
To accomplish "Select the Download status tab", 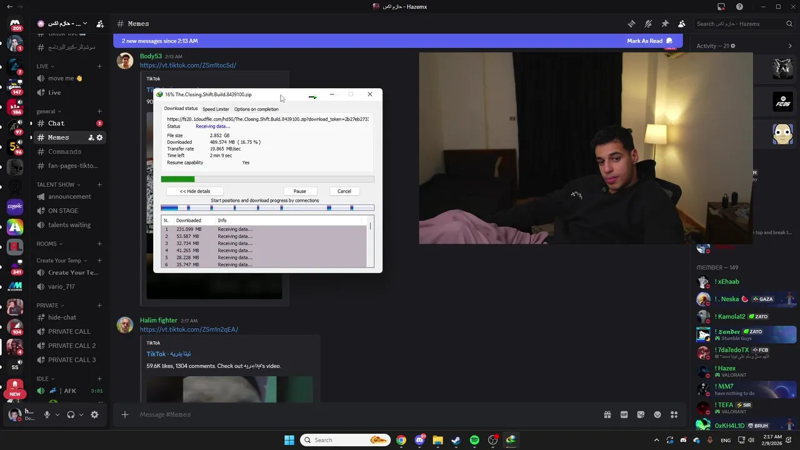I will (181, 109).
